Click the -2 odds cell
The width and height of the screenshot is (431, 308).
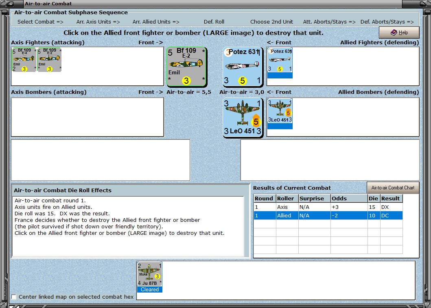(x=349, y=215)
